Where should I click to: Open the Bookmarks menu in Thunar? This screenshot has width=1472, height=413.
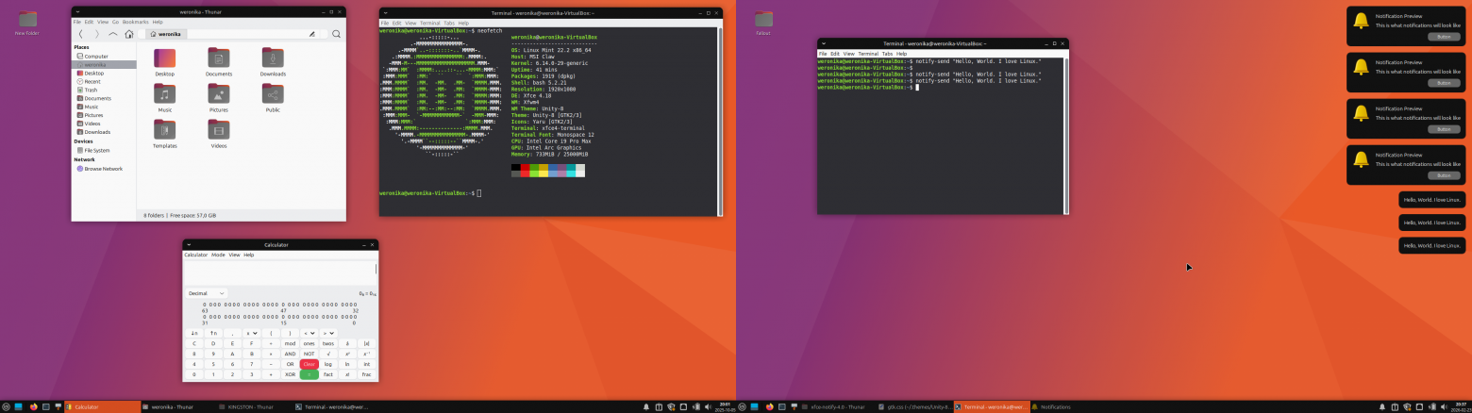pos(135,21)
